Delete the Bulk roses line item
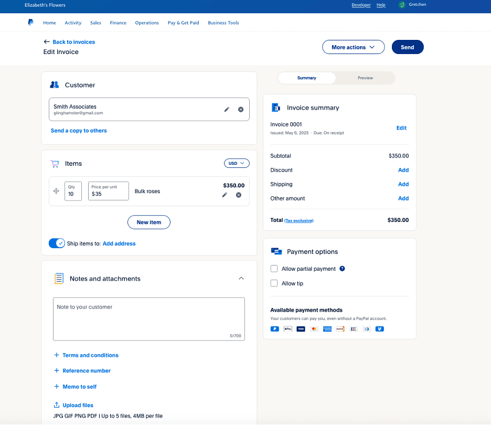The image size is (491, 425). (x=239, y=195)
